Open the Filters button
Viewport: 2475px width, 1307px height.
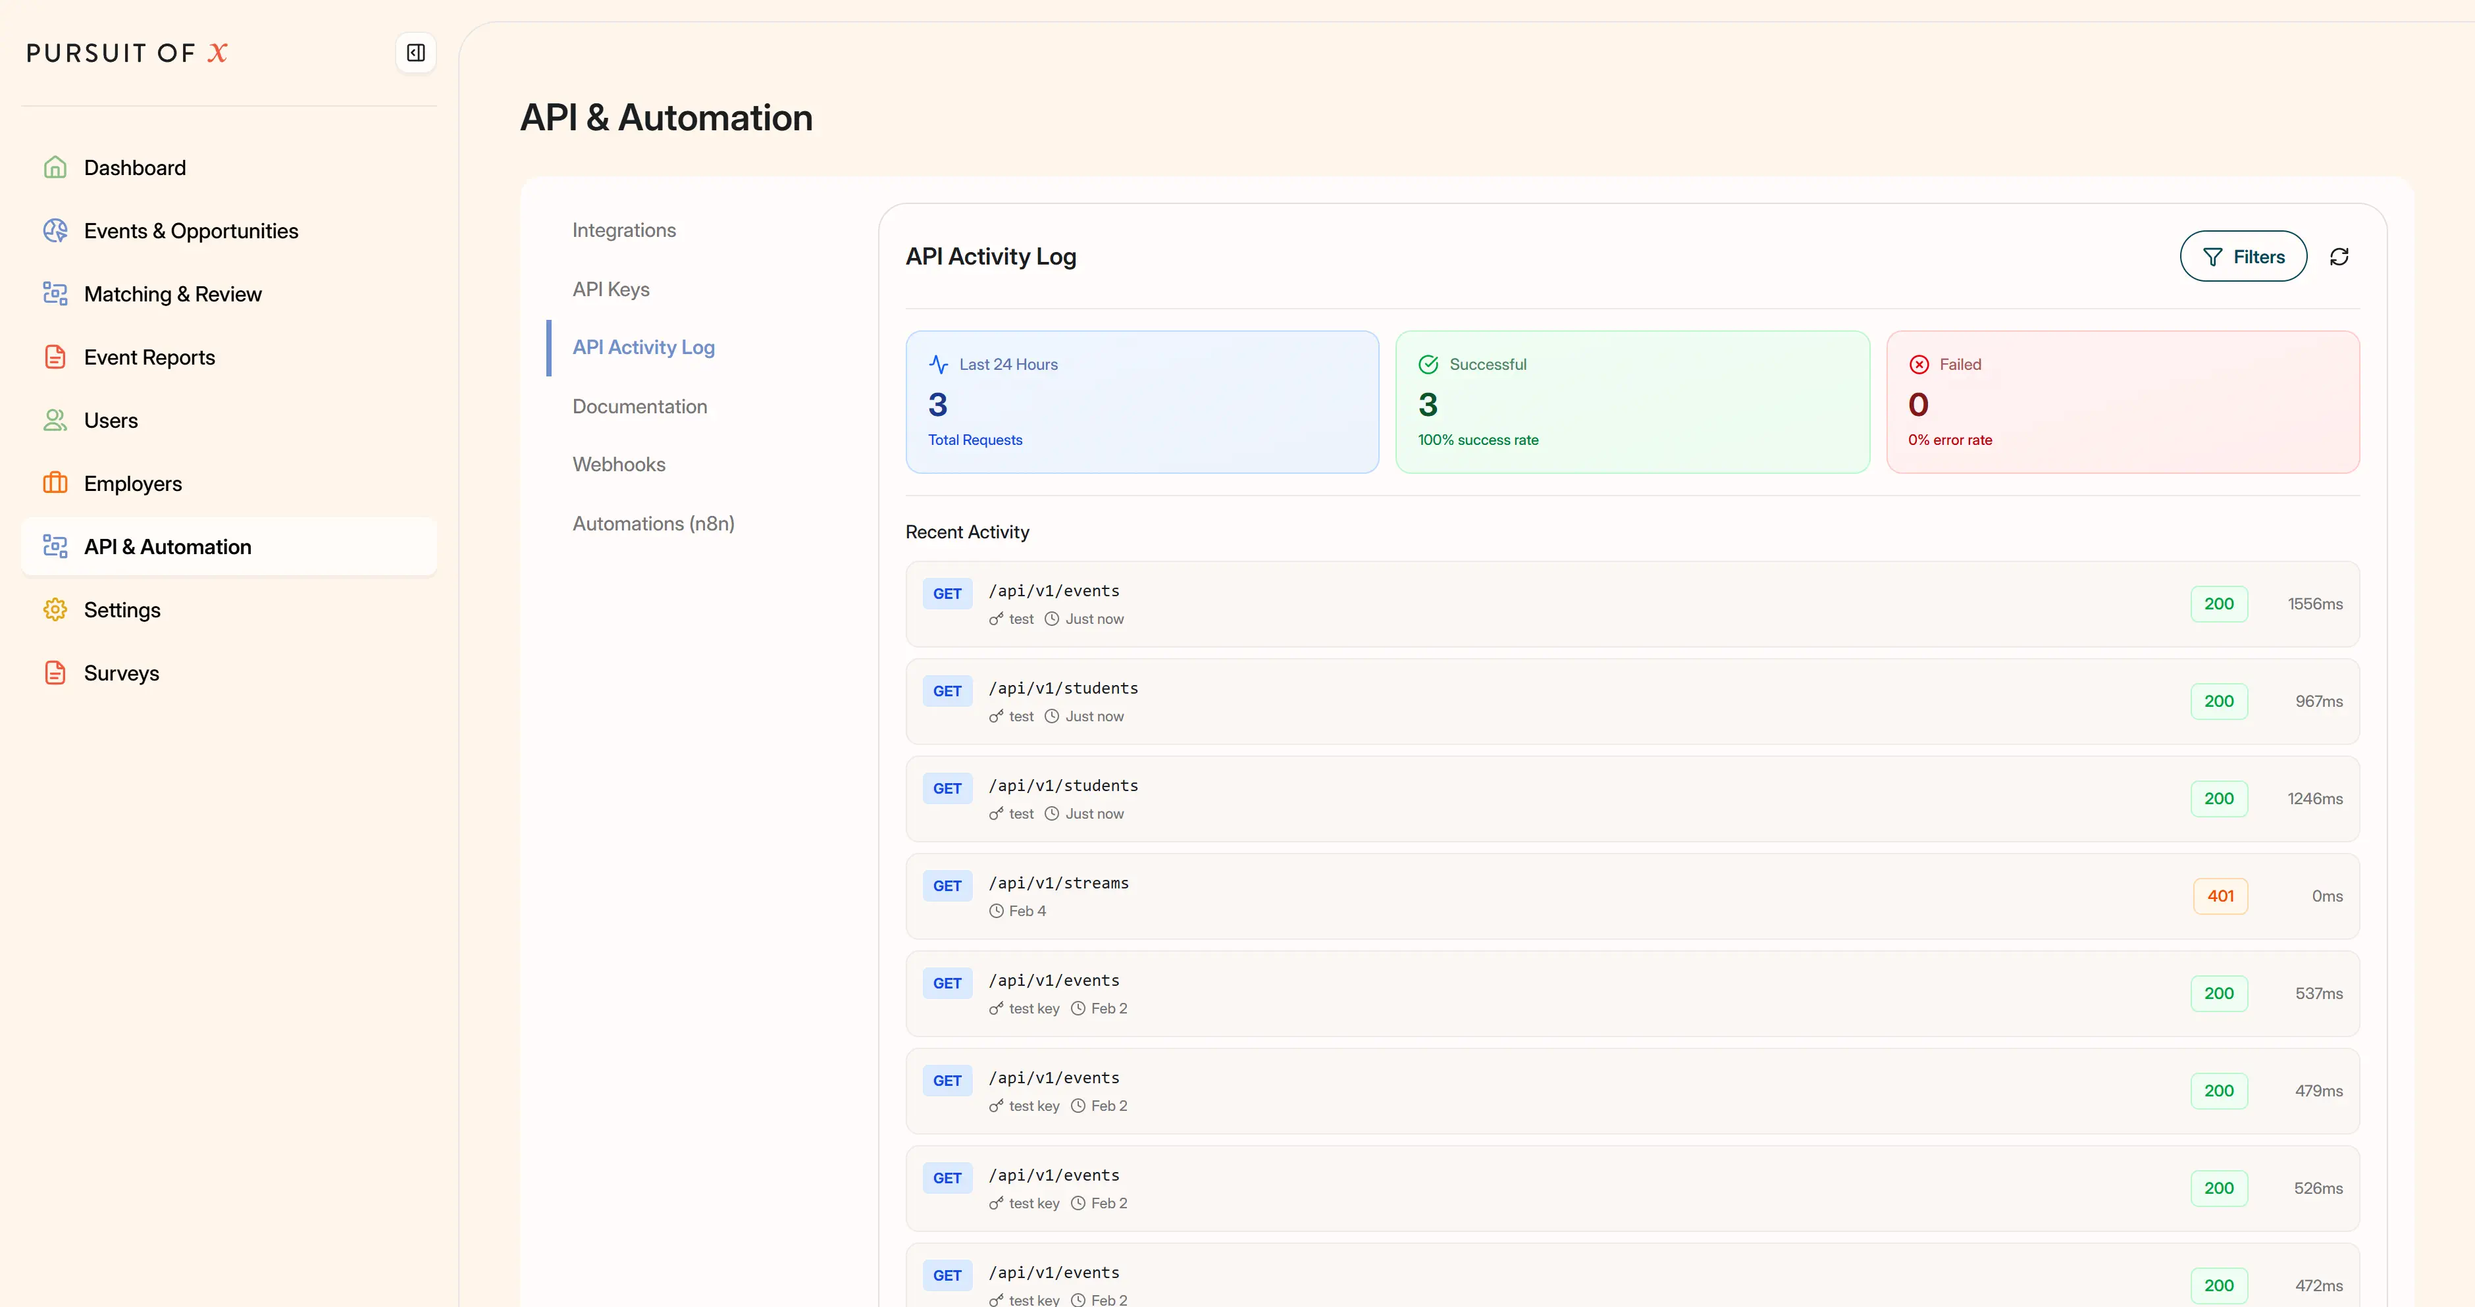click(2243, 257)
